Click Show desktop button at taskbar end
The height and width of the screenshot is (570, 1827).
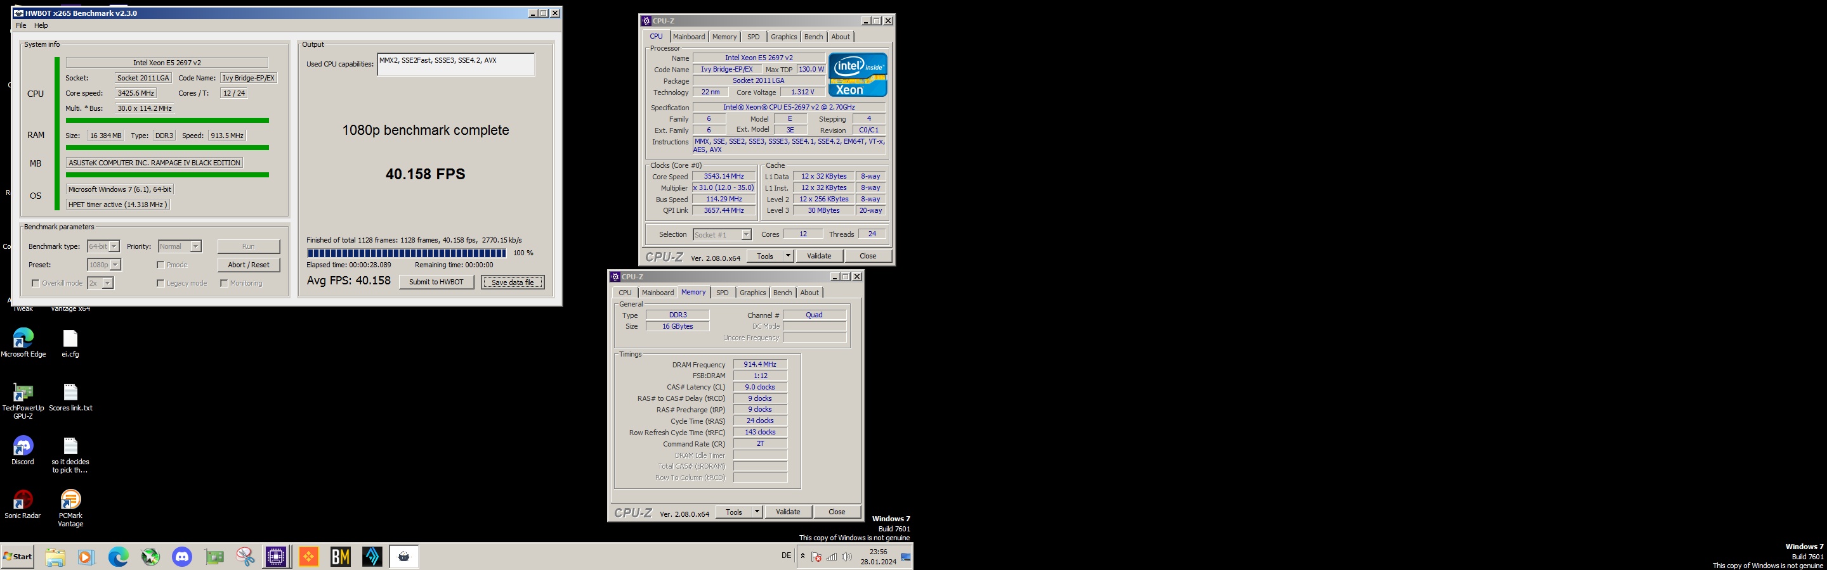(x=907, y=557)
